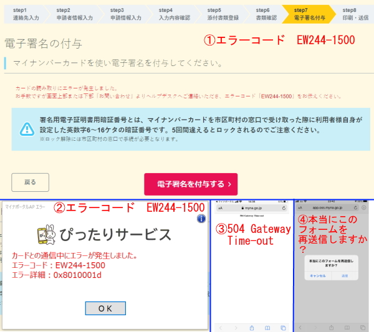
Task: Open tabs icon on app.oss.myna.go.jp screen
Action: pos(363,328)
